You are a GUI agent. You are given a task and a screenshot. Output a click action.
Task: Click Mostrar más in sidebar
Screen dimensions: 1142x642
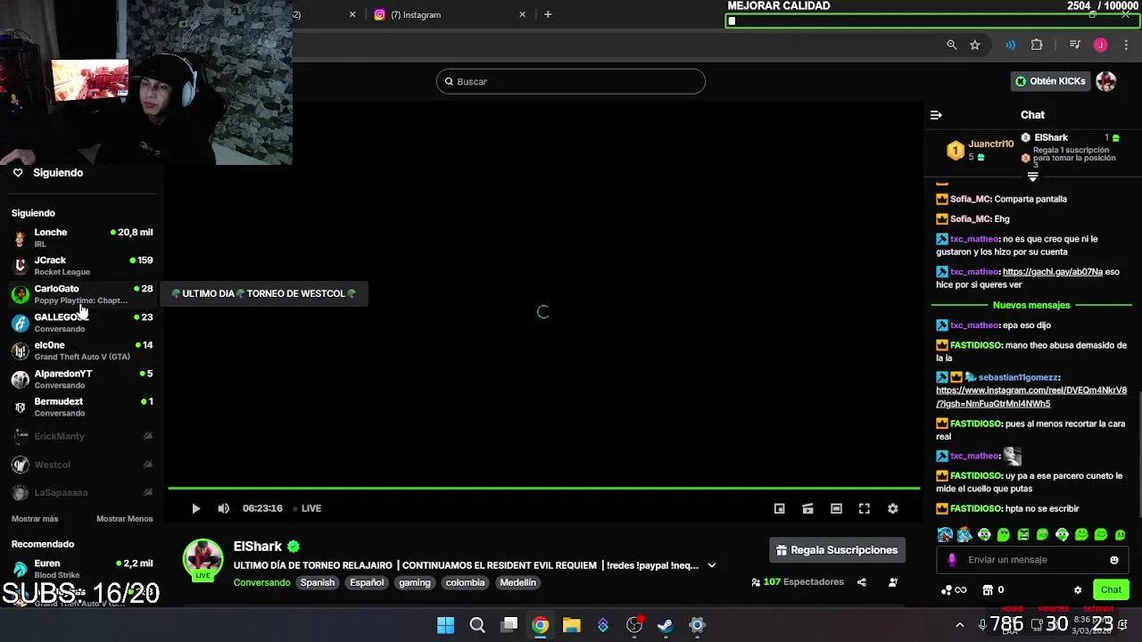(x=35, y=519)
